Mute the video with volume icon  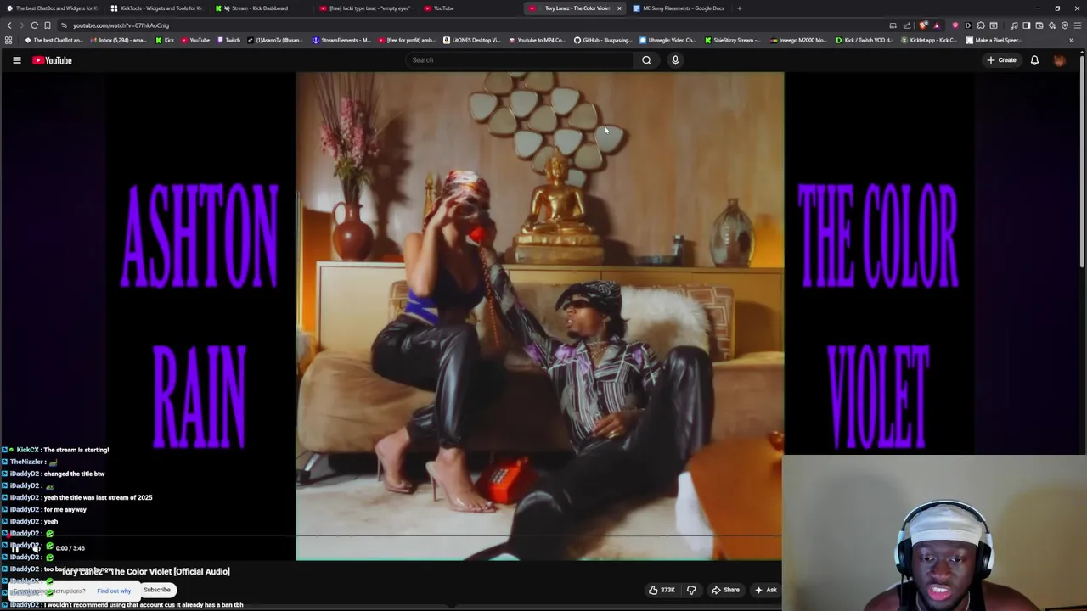tap(37, 548)
